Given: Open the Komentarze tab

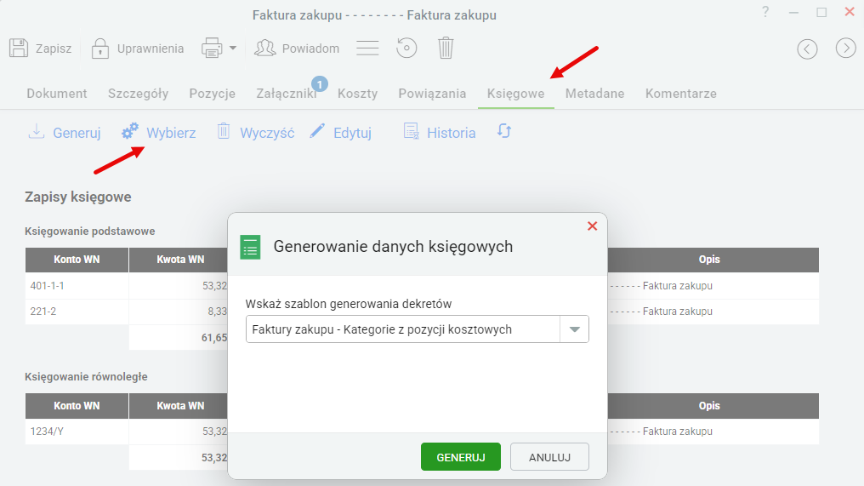Looking at the screenshot, I should coord(681,94).
